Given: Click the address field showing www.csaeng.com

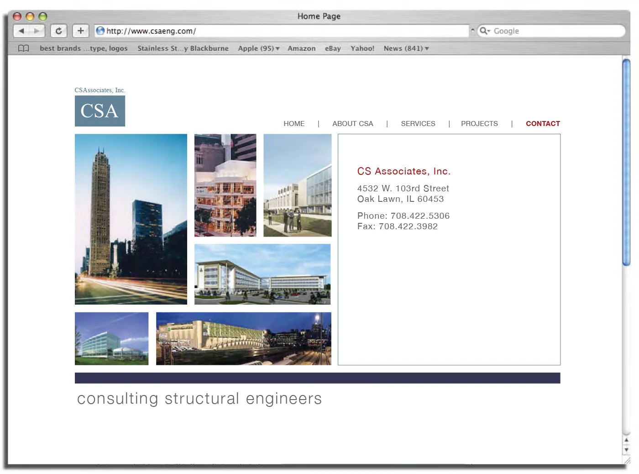Looking at the screenshot, I should click(x=282, y=31).
